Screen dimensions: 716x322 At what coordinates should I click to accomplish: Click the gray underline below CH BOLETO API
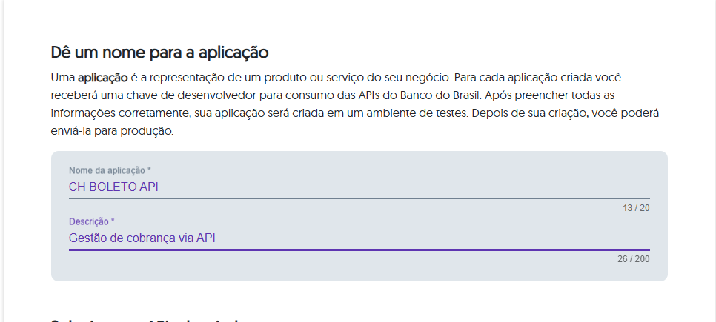click(x=359, y=198)
